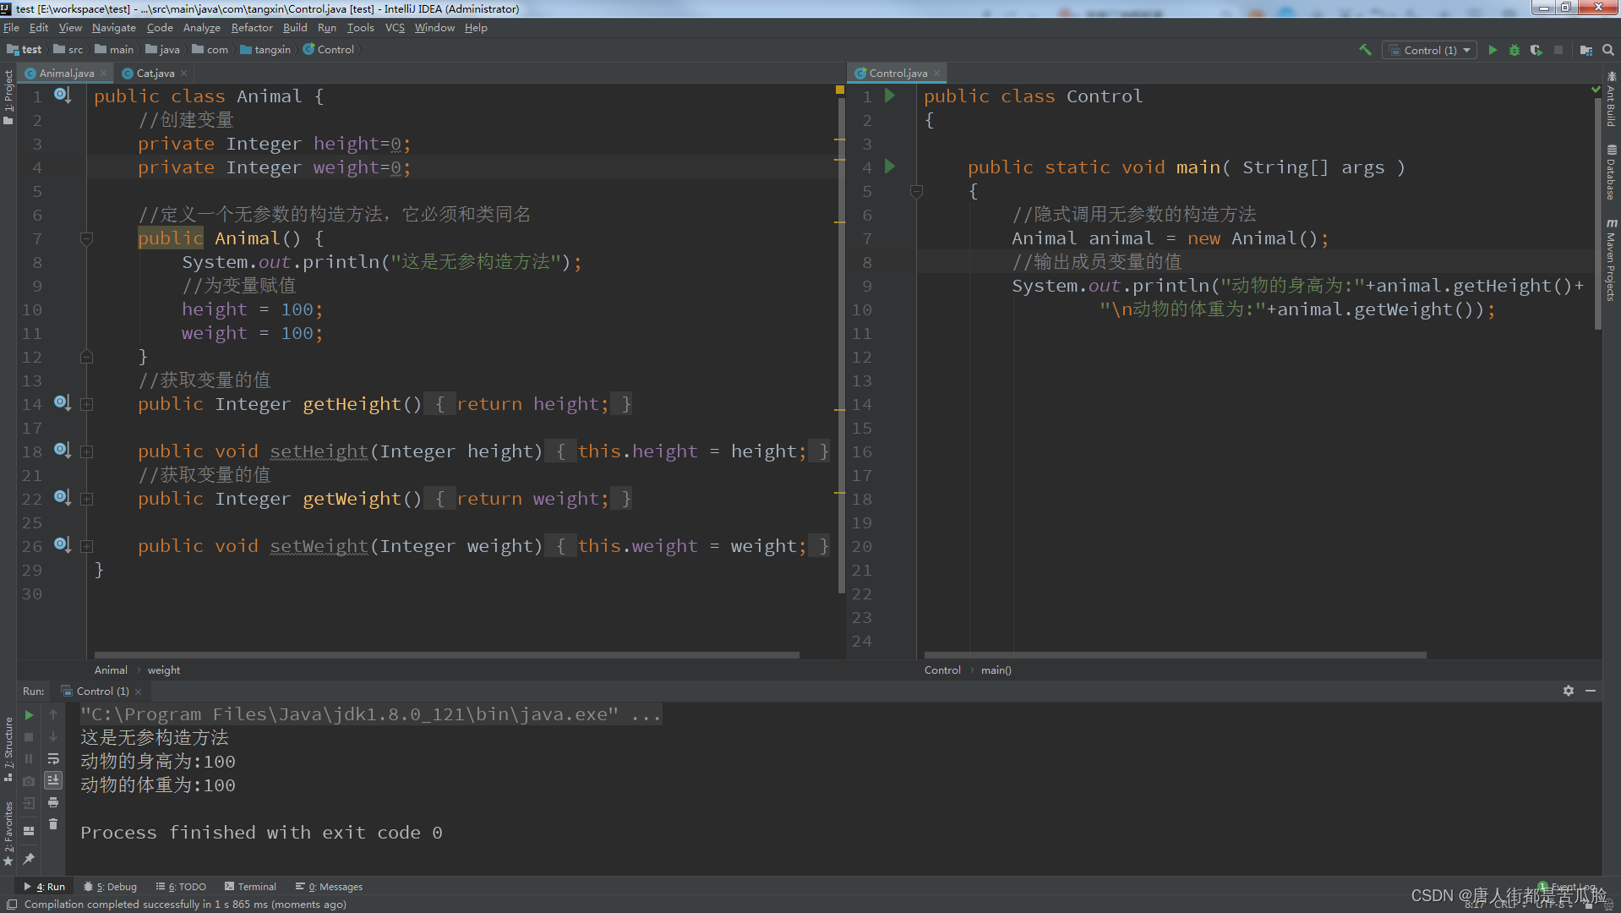
Task: Click the exit icon in Run panel
Action: point(29,803)
